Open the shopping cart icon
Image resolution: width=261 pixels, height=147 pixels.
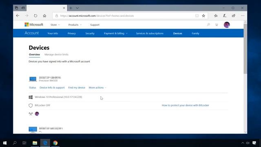217,25
